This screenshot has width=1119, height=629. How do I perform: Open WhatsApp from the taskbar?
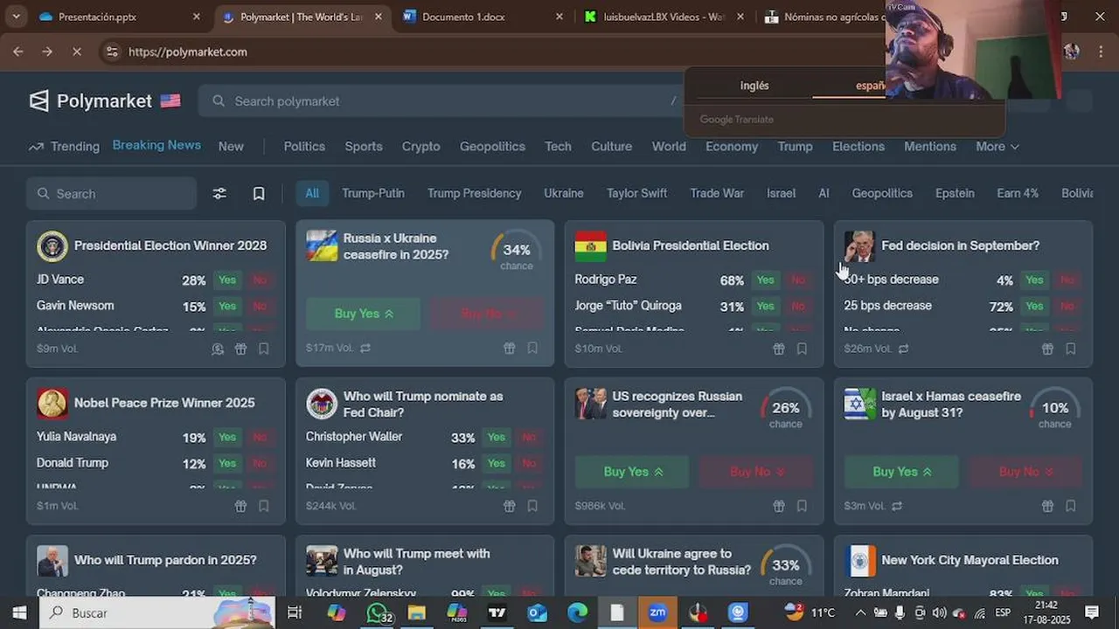378,612
